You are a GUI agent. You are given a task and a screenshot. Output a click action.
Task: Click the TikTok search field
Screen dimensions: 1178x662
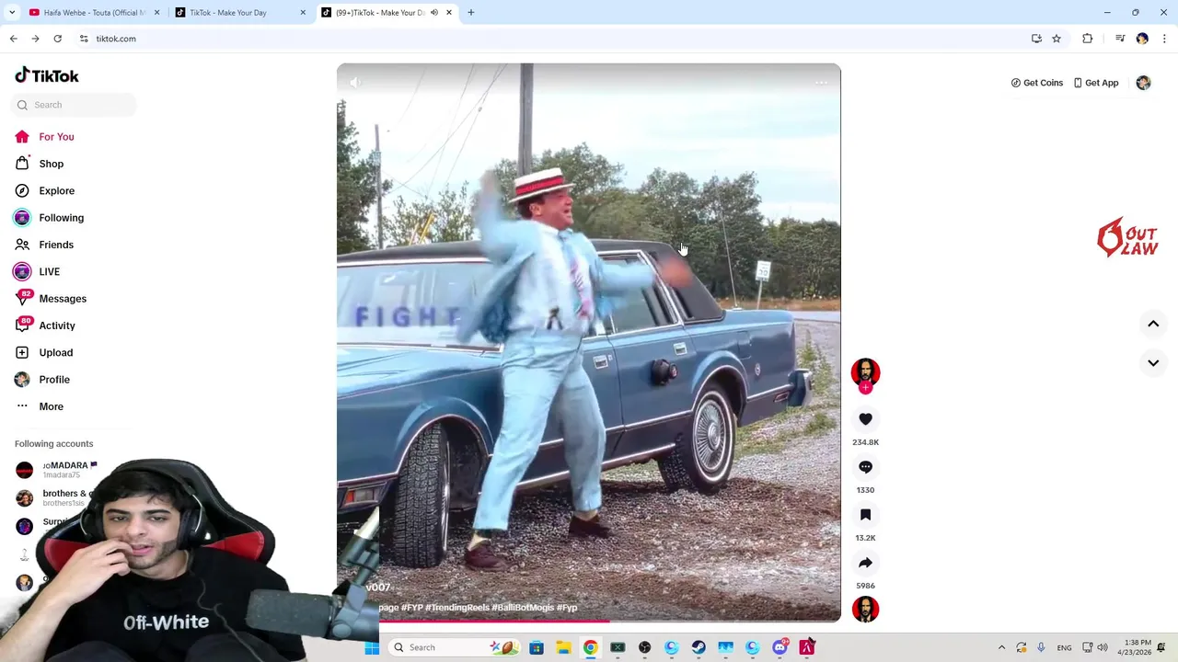click(74, 105)
